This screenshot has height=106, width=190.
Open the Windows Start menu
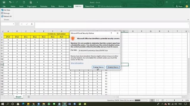click(x=2, y=104)
